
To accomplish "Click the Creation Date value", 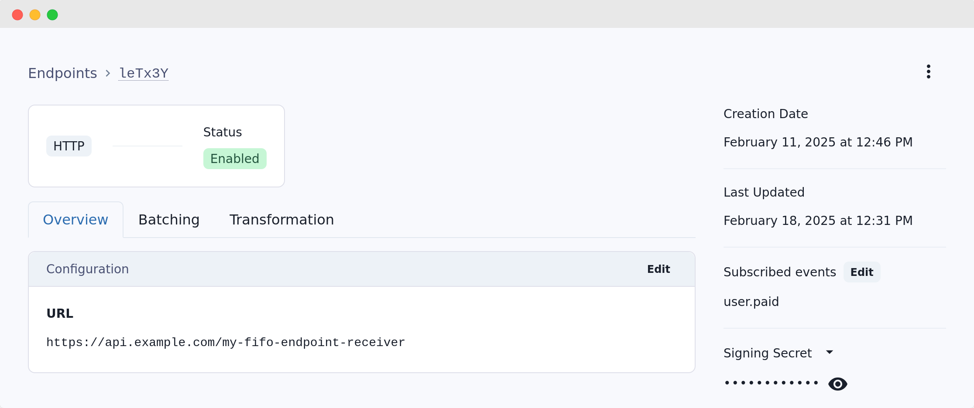I will pos(818,142).
